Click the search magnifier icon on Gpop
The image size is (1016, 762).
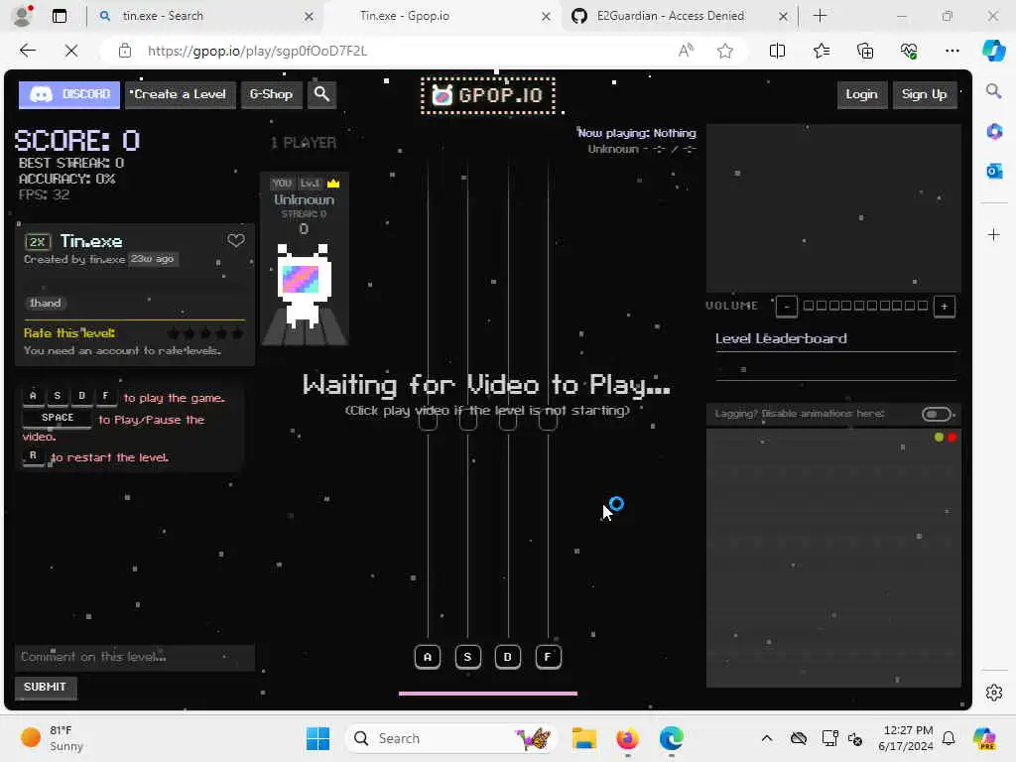321,94
